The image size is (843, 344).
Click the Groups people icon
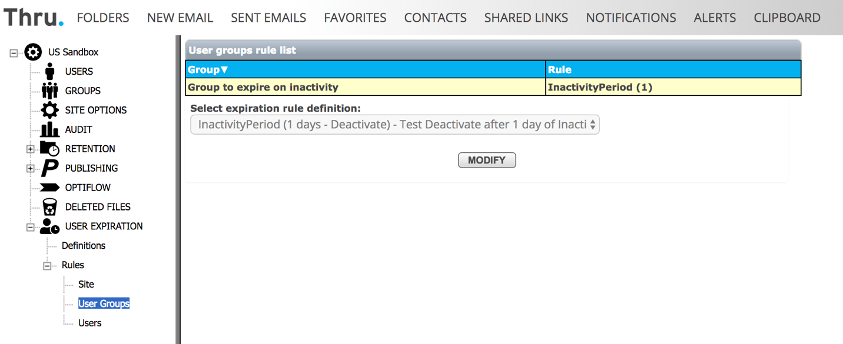click(x=49, y=91)
